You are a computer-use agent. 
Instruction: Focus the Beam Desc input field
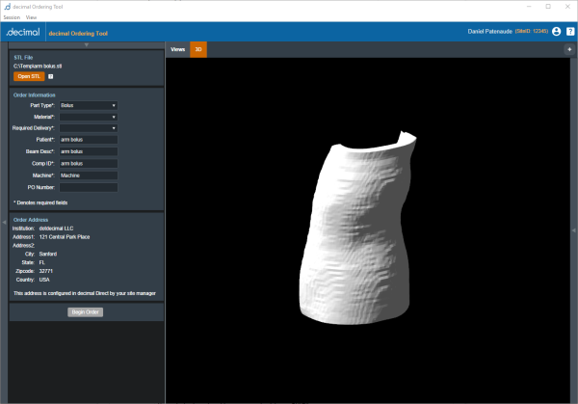(x=89, y=151)
